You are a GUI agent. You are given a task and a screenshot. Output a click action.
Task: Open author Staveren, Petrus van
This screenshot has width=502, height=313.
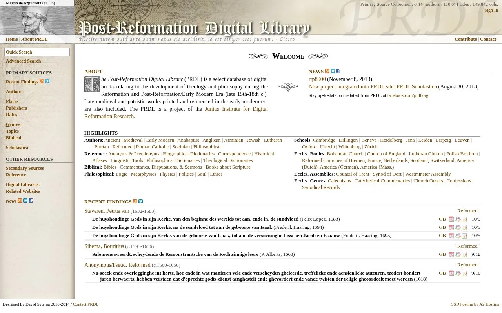[107, 211]
